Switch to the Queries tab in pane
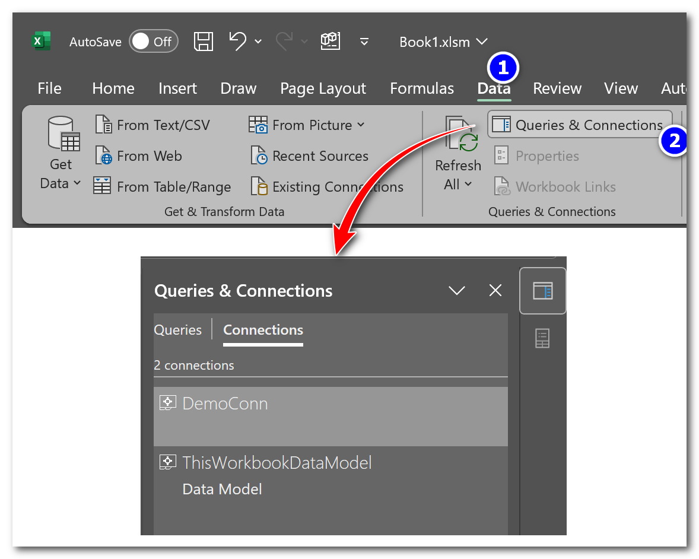The image size is (699, 559). tap(178, 330)
